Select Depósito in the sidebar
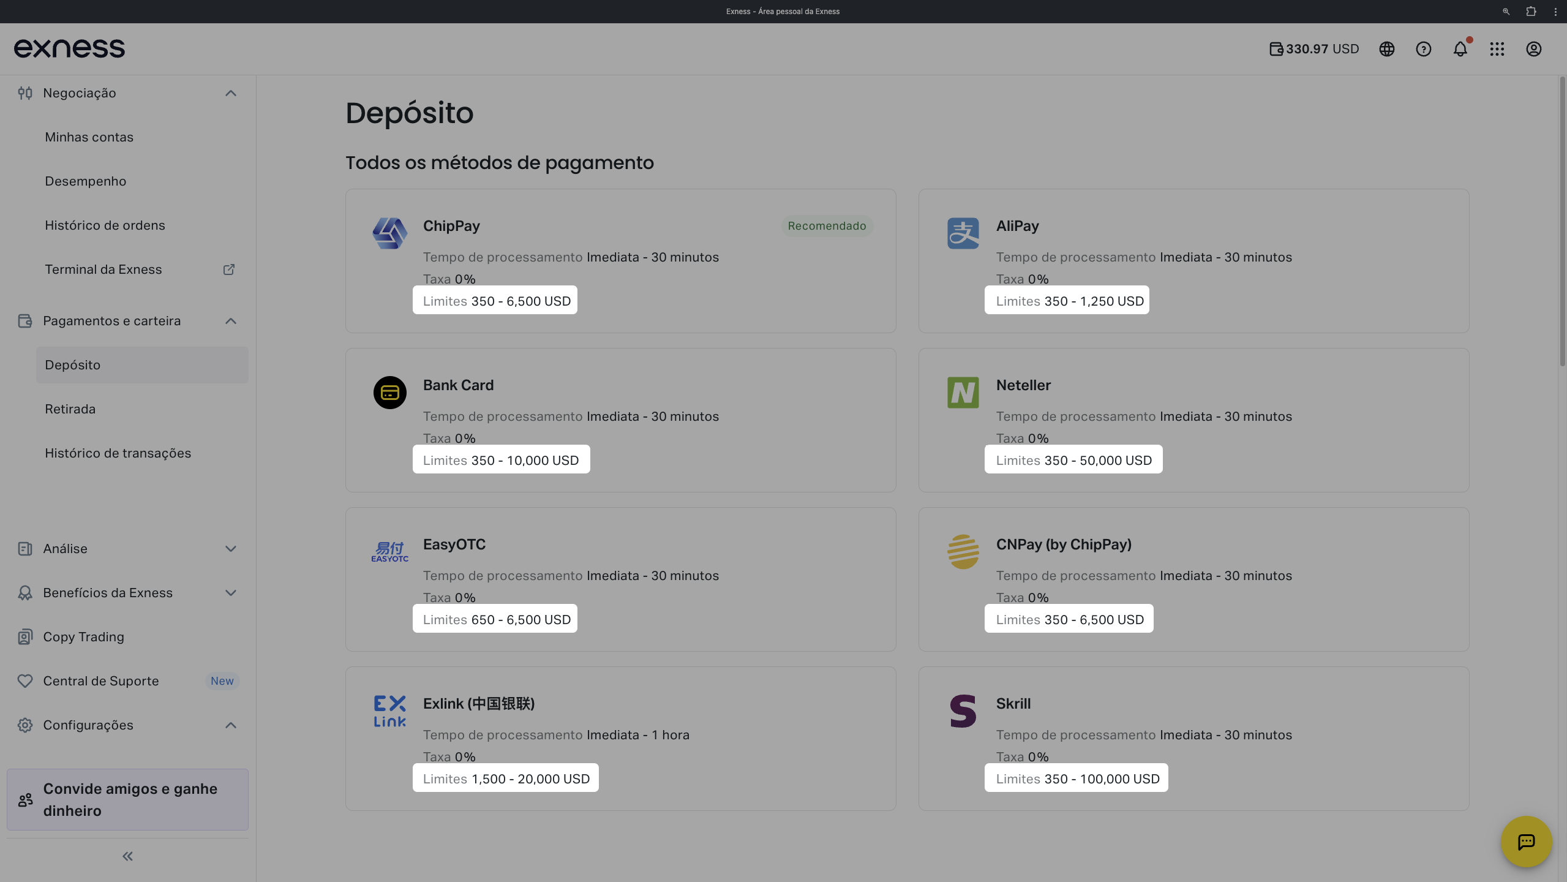This screenshot has width=1567, height=882. (142, 365)
